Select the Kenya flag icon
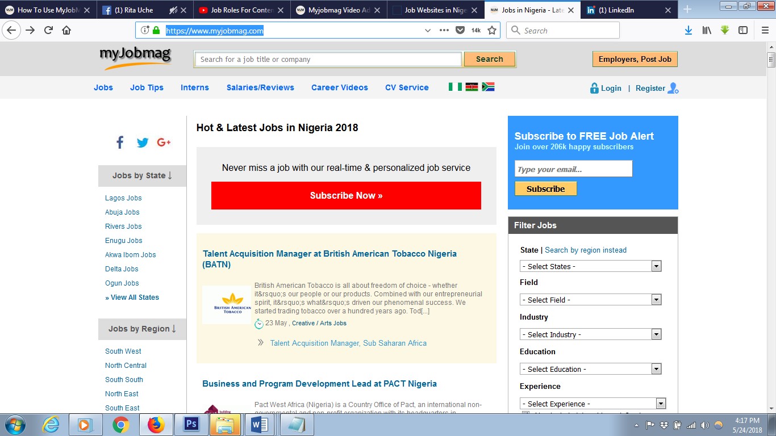 [472, 87]
